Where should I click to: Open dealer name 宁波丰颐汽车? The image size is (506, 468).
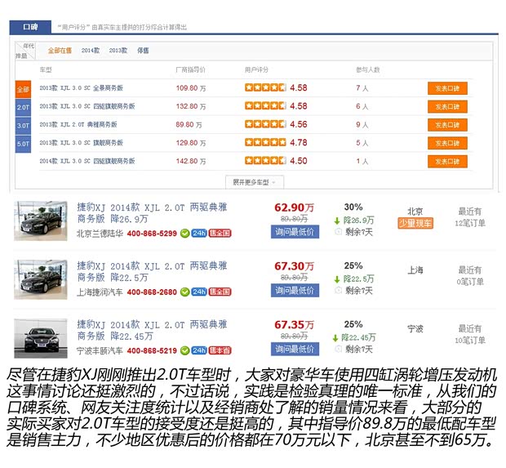100,350
